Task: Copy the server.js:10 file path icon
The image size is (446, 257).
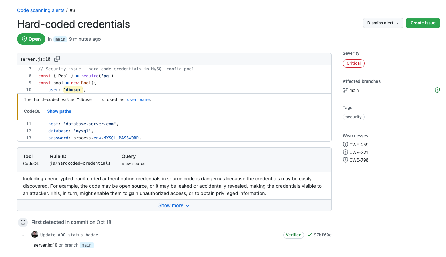Action: (57, 59)
